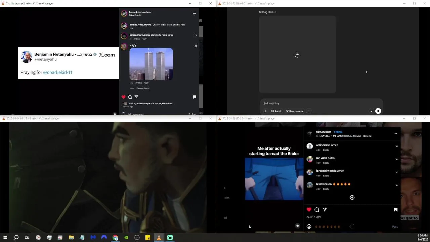Click Reply under h3ndrickson's comment
430x242 pixels.
[326, 189]
